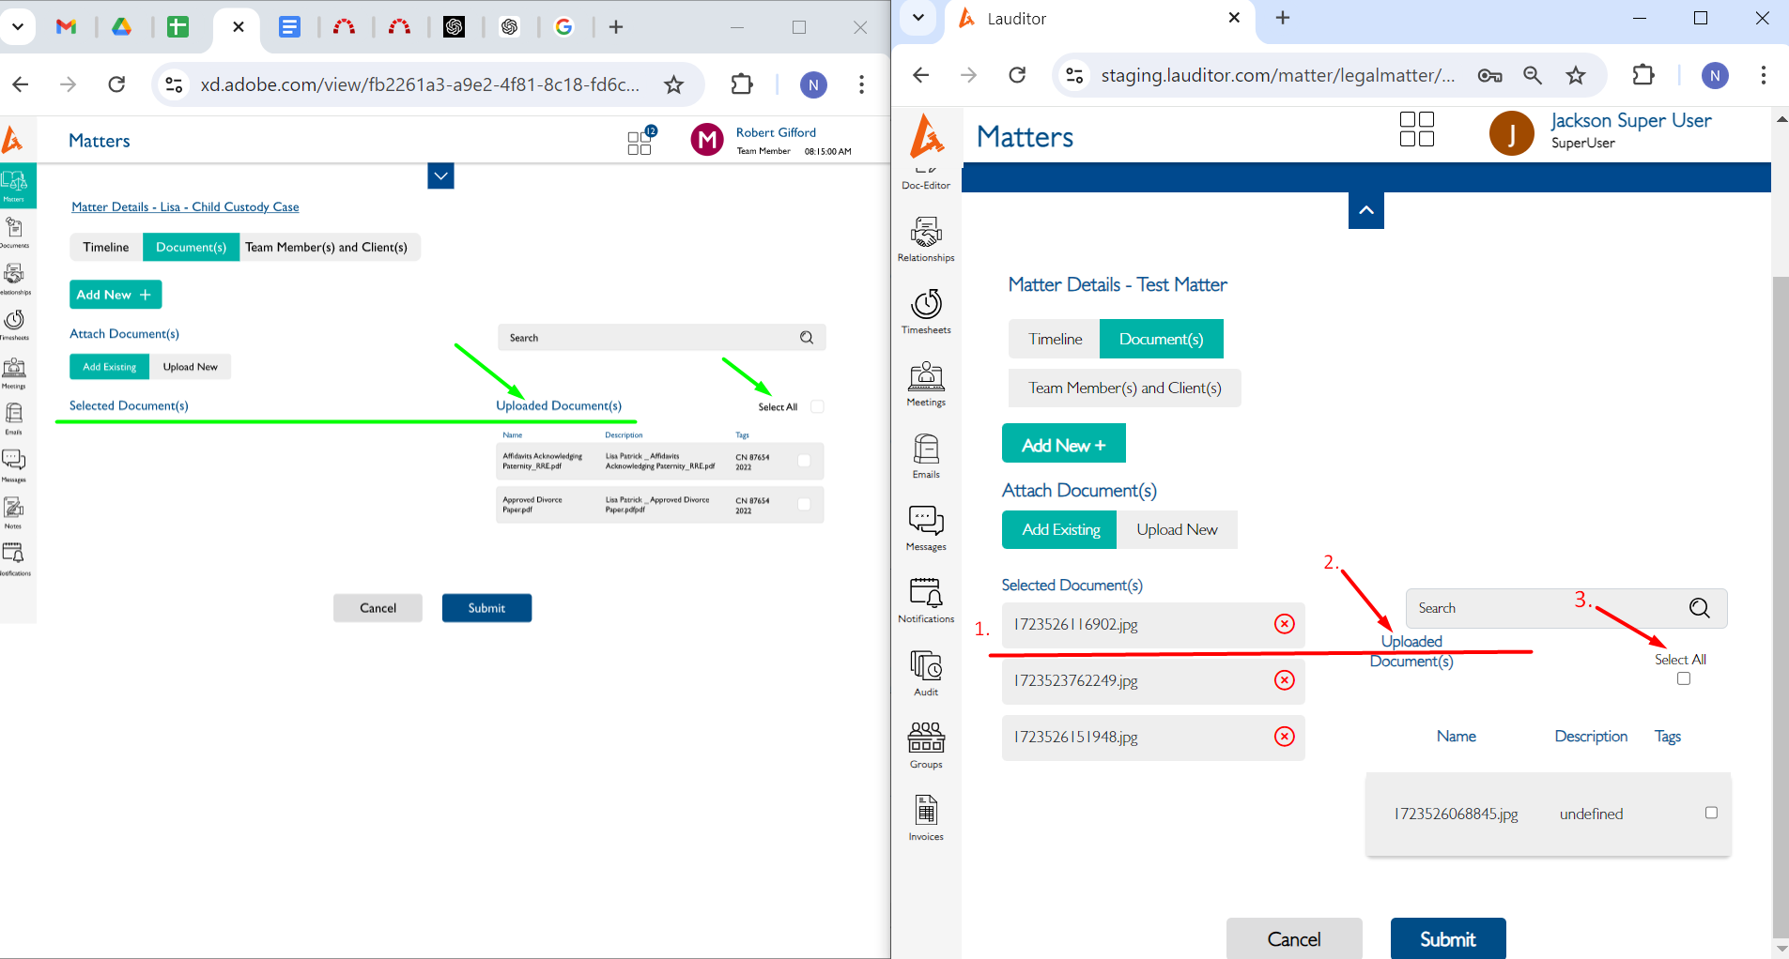Click the Add New + button

[x=1063, y=443]
